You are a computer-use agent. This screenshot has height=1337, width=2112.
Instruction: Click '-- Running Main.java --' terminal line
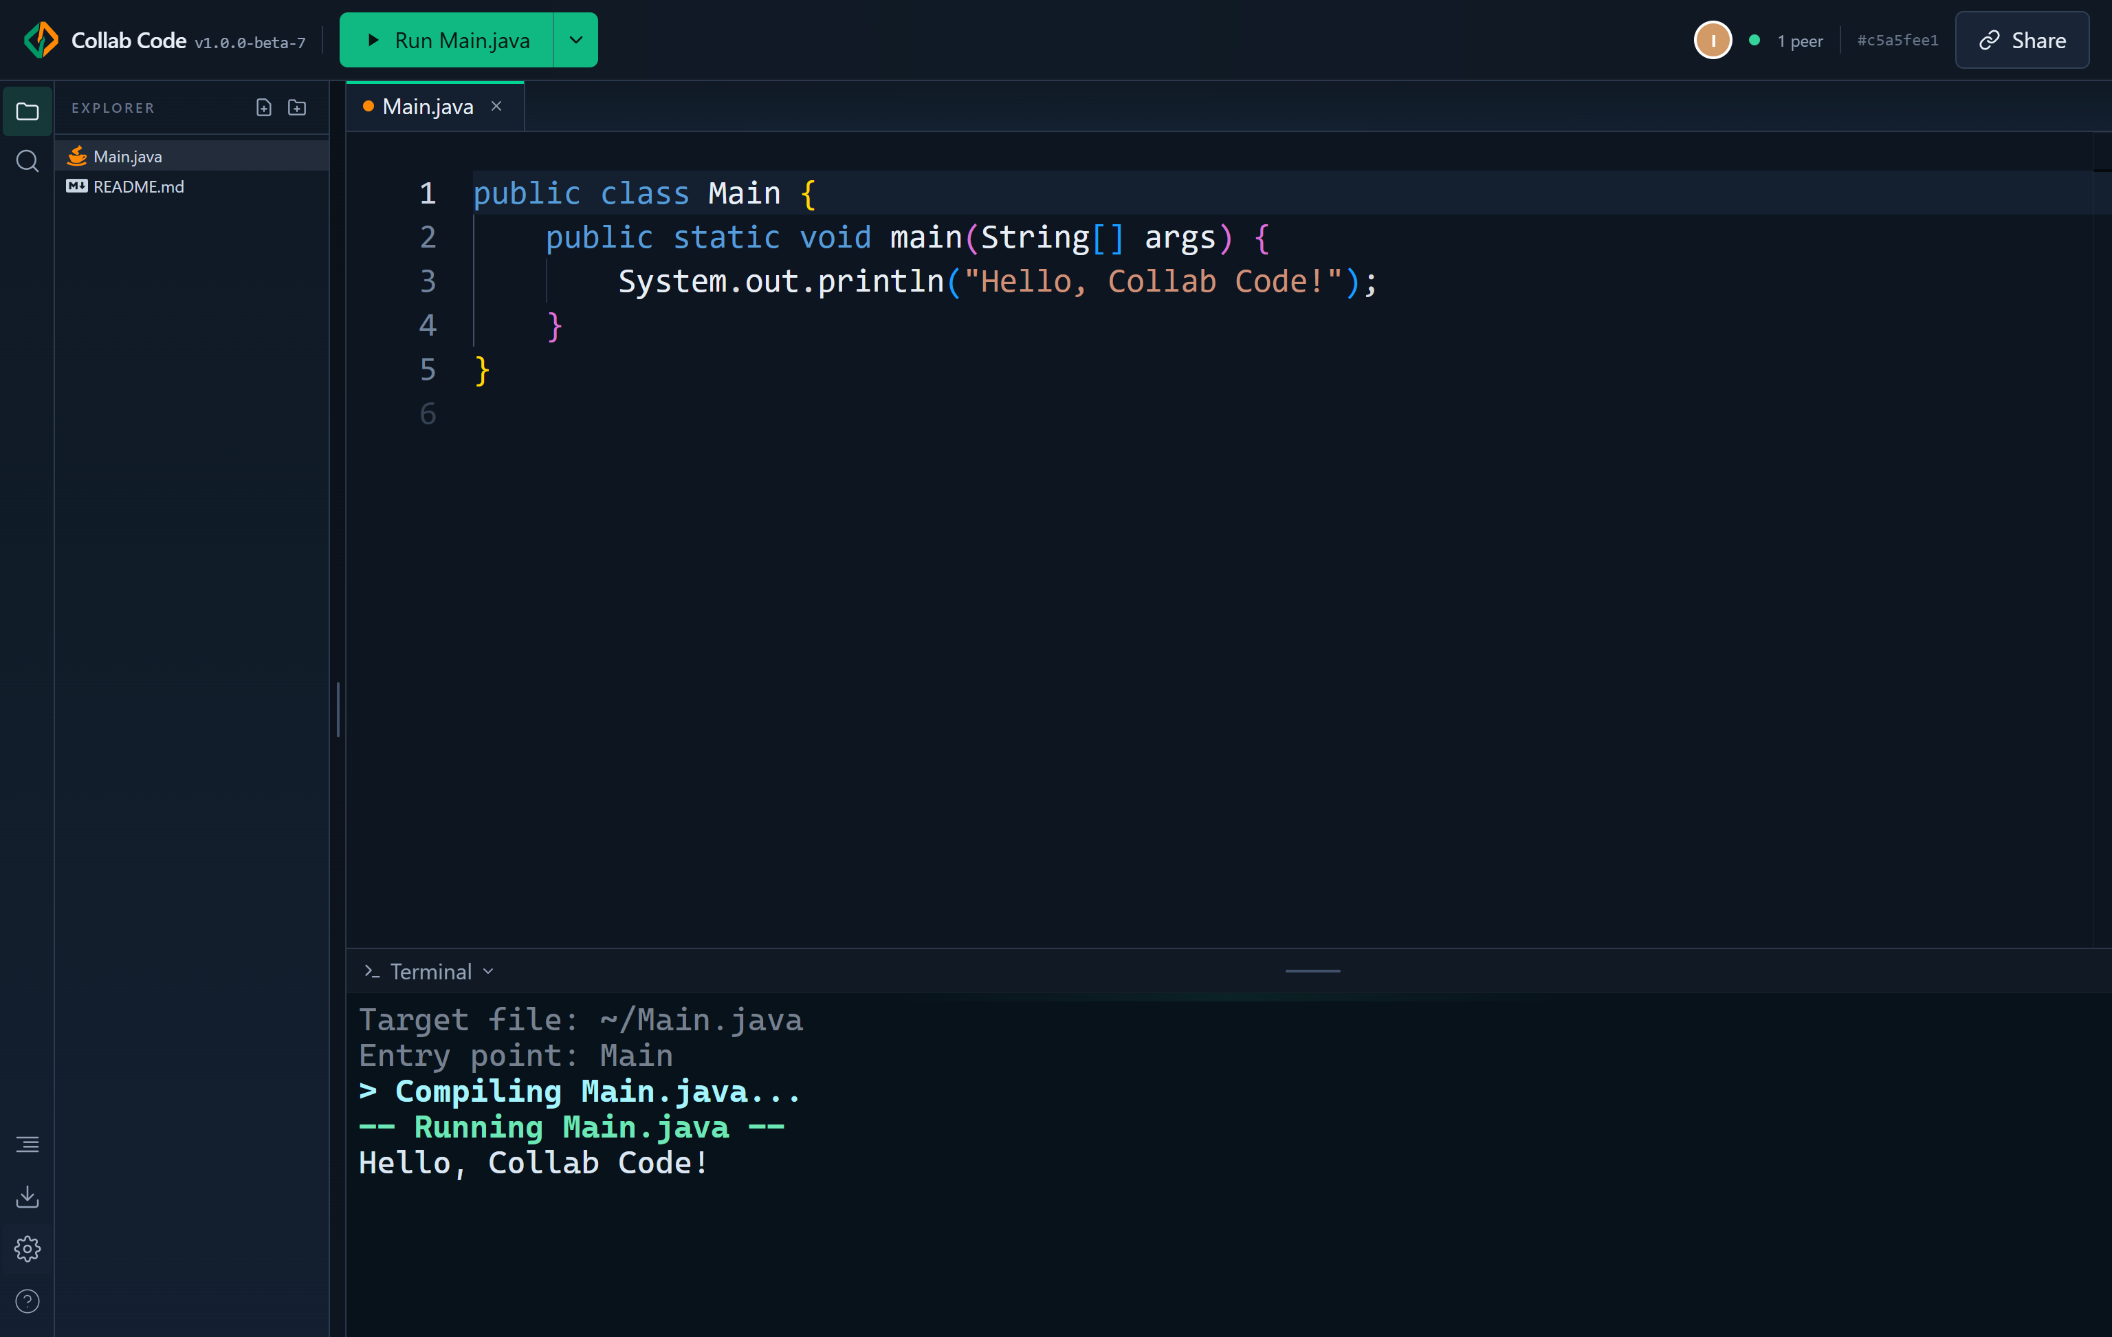click(x=572, y=1127)
